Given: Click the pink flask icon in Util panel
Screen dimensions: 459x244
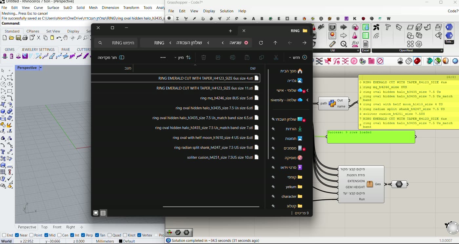Looking at the screenshot, I should 355,35.
